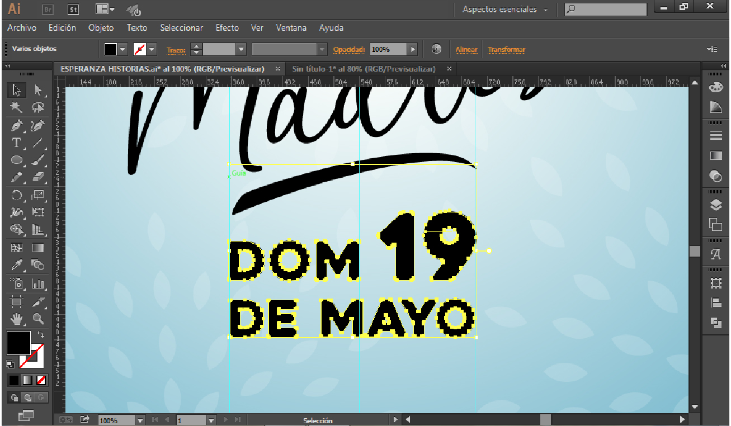This screenshot has width=731, height=426.
Task: Select the Eyedropper tool
Action: pyautogui.click(x=17, y=265)
